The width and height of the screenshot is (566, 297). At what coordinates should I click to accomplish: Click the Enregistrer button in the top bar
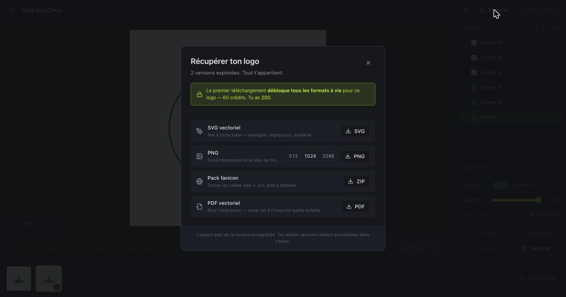pyautogui.click(x=539, y=10)
